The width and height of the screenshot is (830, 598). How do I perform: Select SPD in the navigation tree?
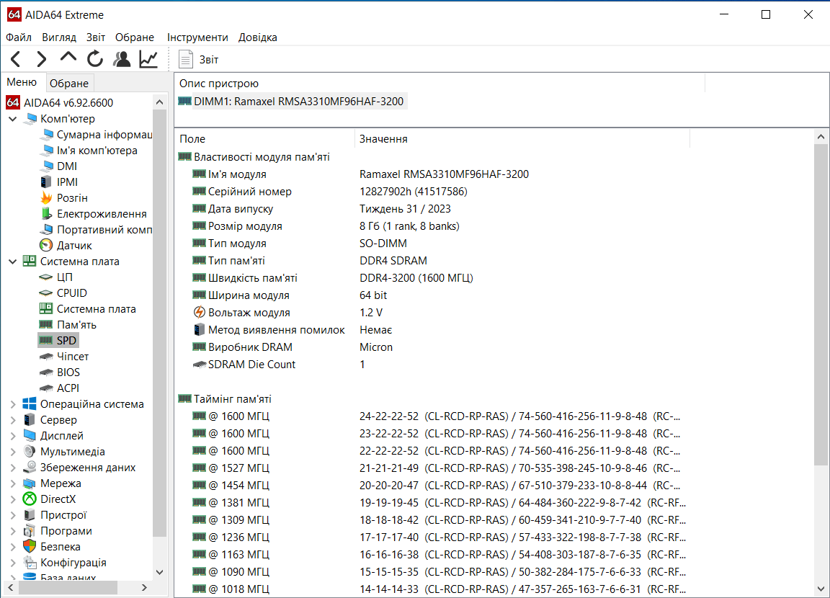[66, 340]
